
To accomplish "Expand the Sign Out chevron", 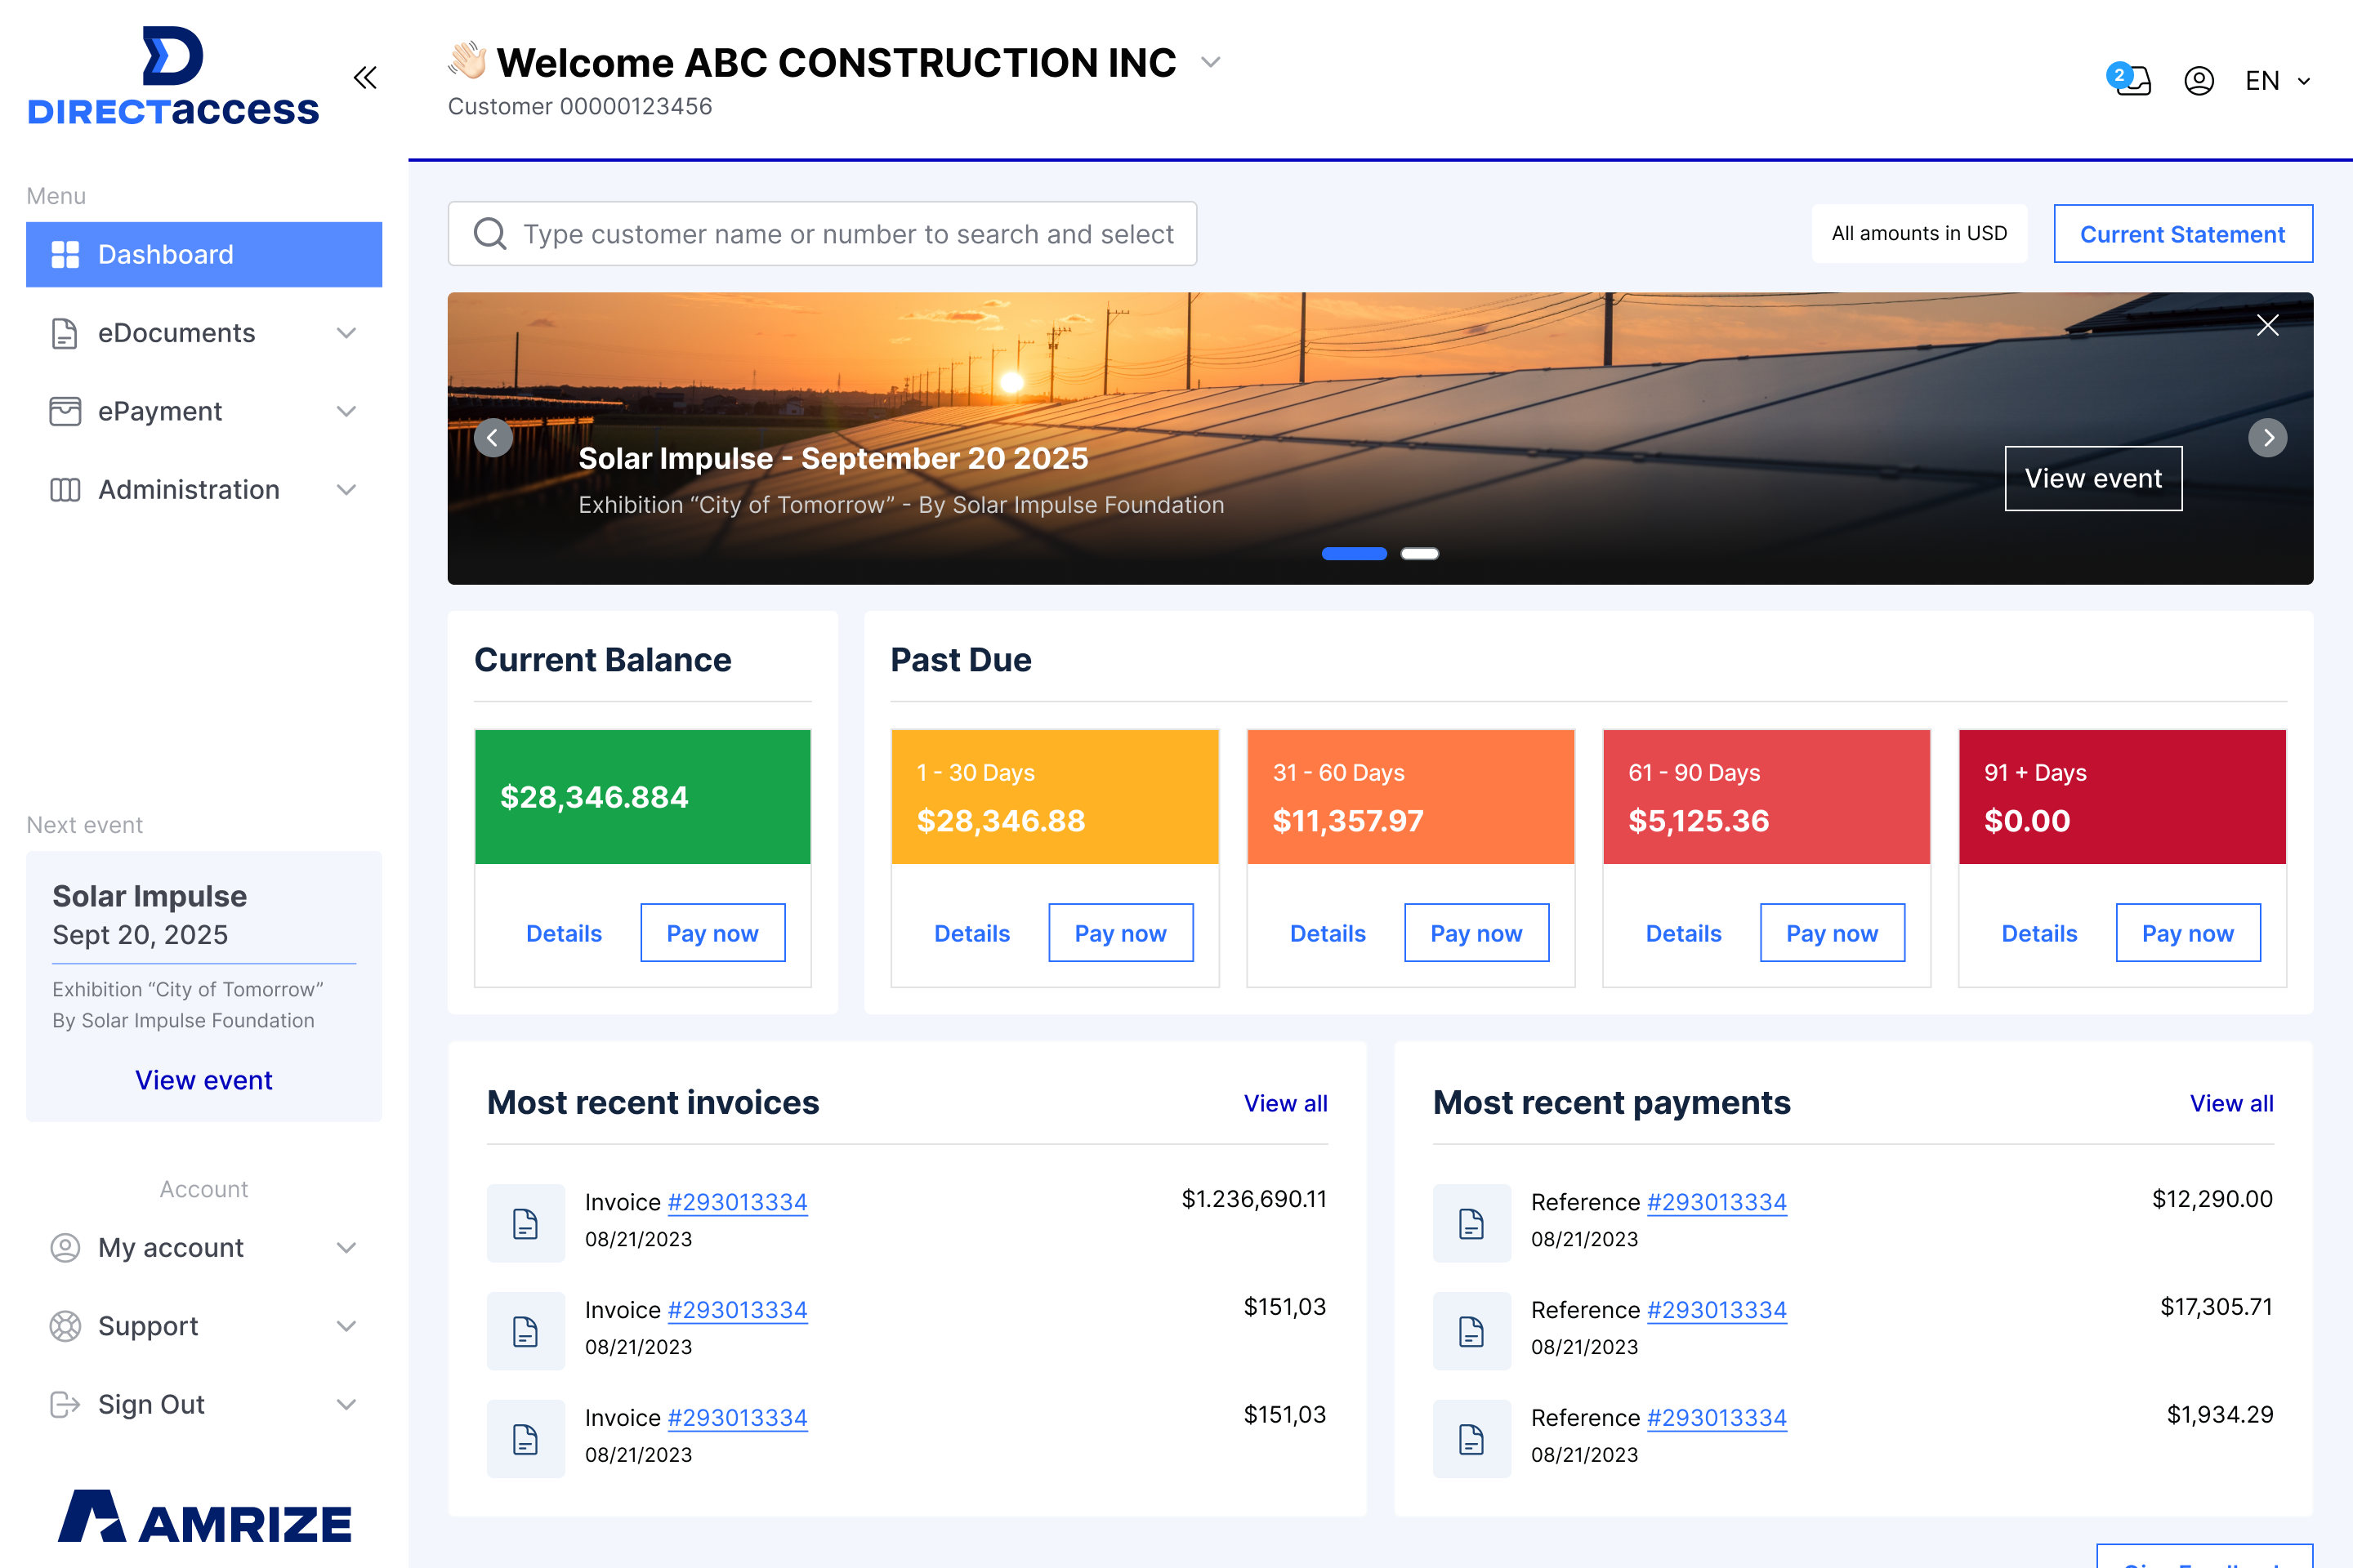I will tap(346, 1404).
